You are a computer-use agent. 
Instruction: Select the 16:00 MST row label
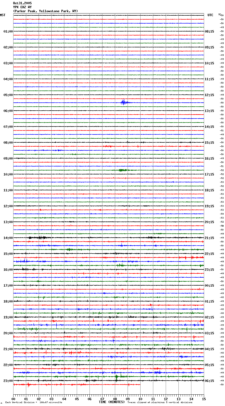click(8, 270)
